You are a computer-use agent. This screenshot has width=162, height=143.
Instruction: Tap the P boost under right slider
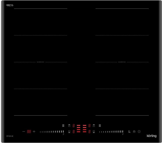[x=123, y=134]
